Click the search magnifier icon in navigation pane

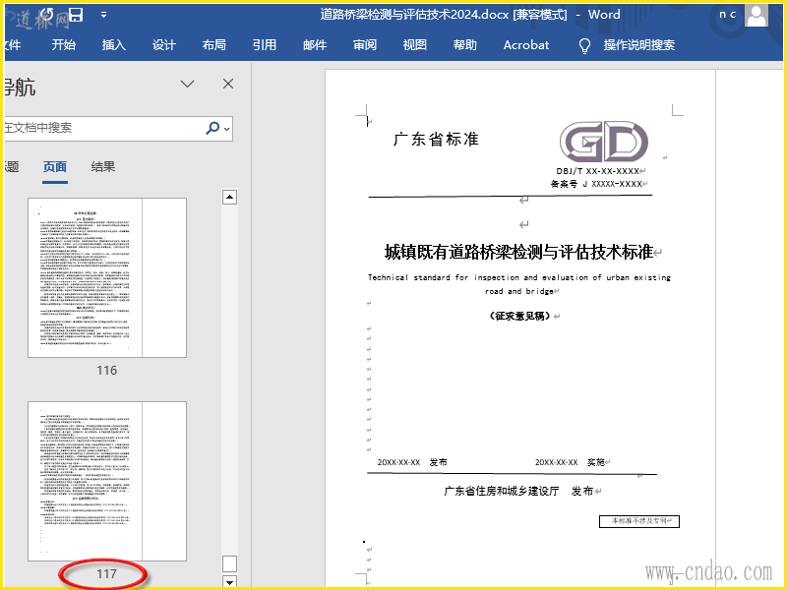click(212, 128)
